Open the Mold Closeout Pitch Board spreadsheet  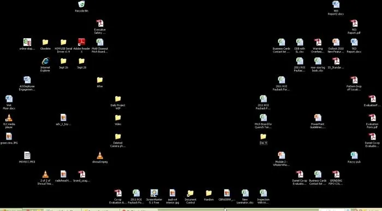pos(100,42)
